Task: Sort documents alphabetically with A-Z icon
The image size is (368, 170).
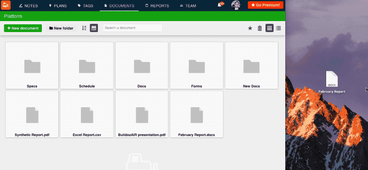Action: [x=84, y=28]
